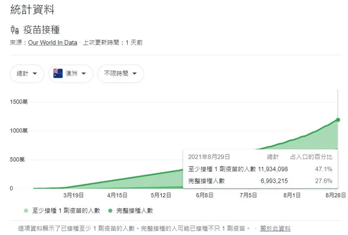Click the 500萬 y-axis label
This screenshot has width=348, height=235.
tap(17, 159)
